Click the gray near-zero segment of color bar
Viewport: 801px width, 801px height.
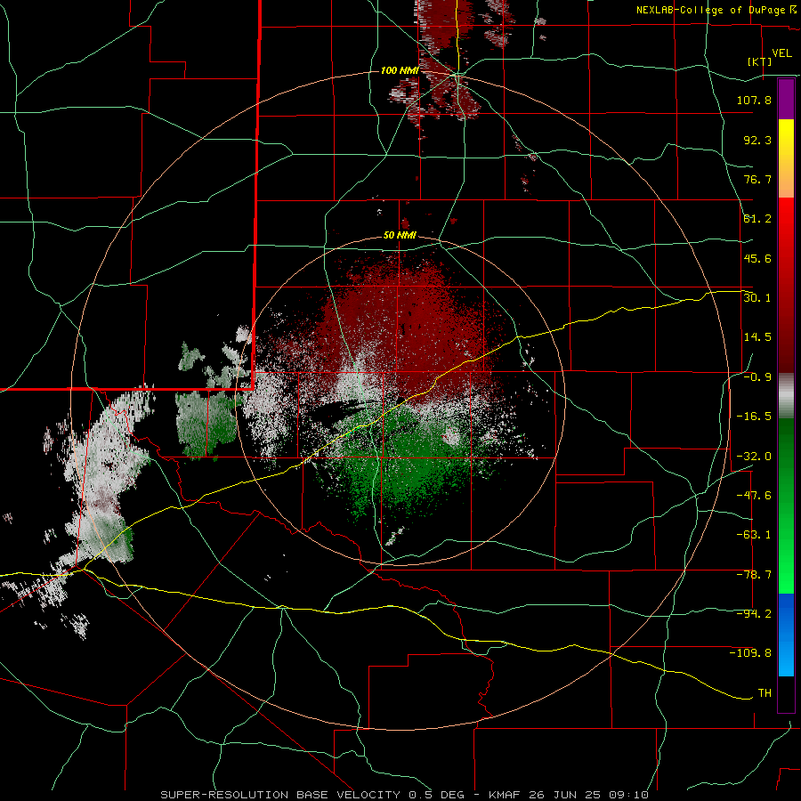pyautogui.click(x=786, y=396)
